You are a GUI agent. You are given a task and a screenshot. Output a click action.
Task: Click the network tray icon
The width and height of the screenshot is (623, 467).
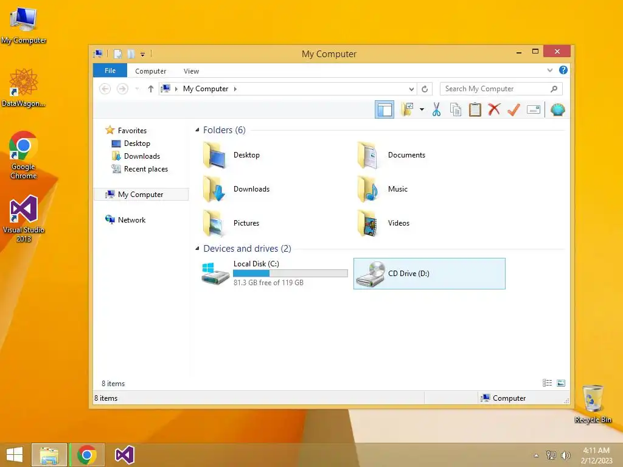coord(551,455)
